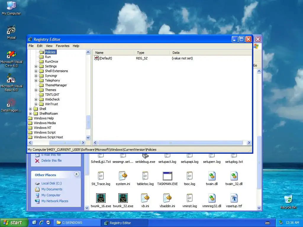Viewport: 303px width, 227px height.
Task: Open the Recycle Bin on desktop
Action: 288,202
